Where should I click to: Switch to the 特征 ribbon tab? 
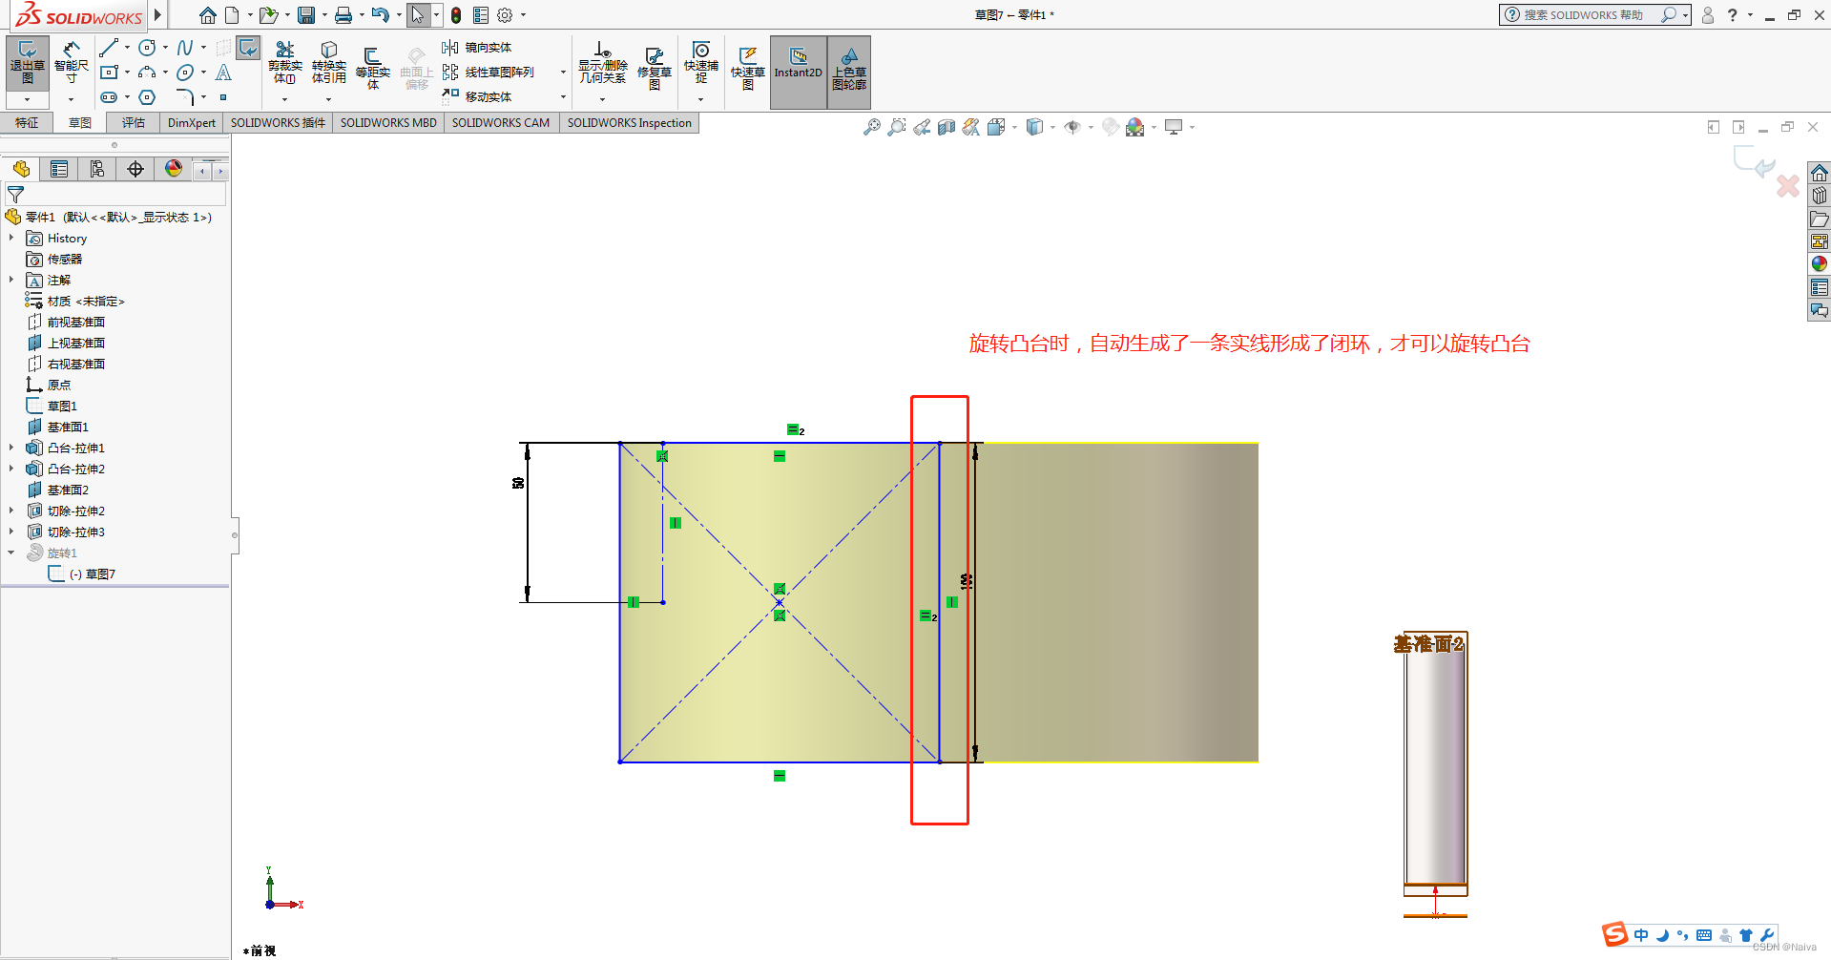27,122
